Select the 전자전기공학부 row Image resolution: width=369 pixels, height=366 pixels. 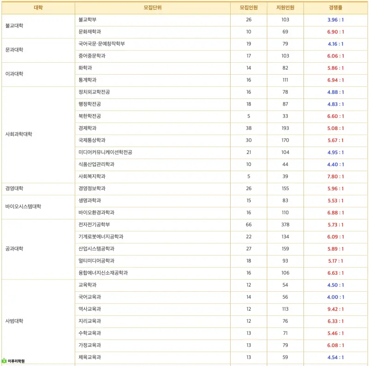(x=185, y=224)
